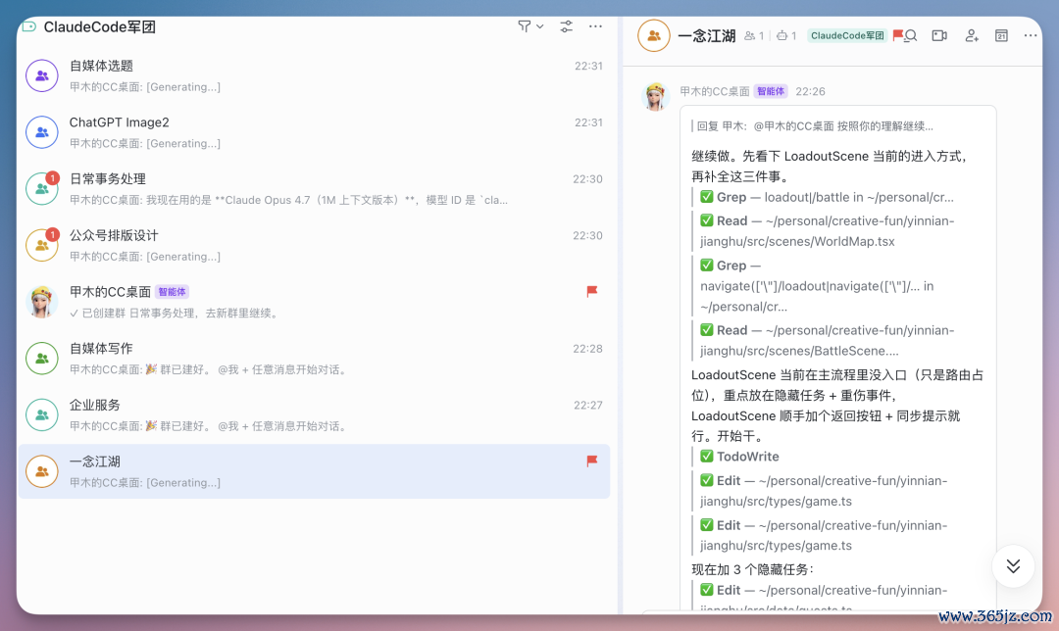Screen dimensions: 1059x631
Task: Click the label icon beside ClaudeCode军团 title
Action: 29,26
